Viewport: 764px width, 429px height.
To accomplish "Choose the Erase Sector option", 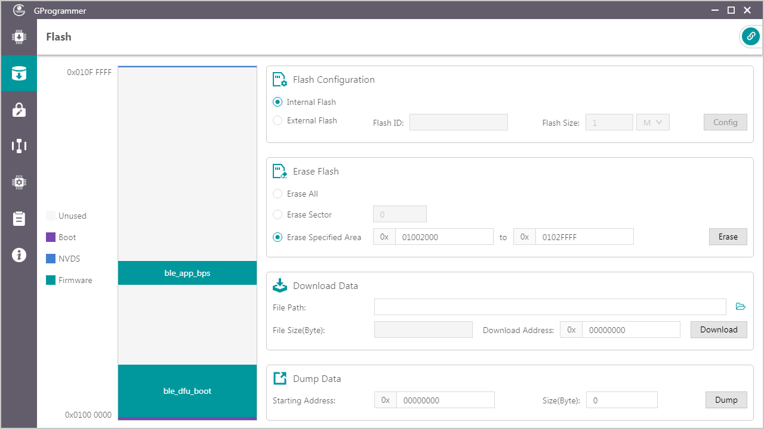I will tap(278, 214).
